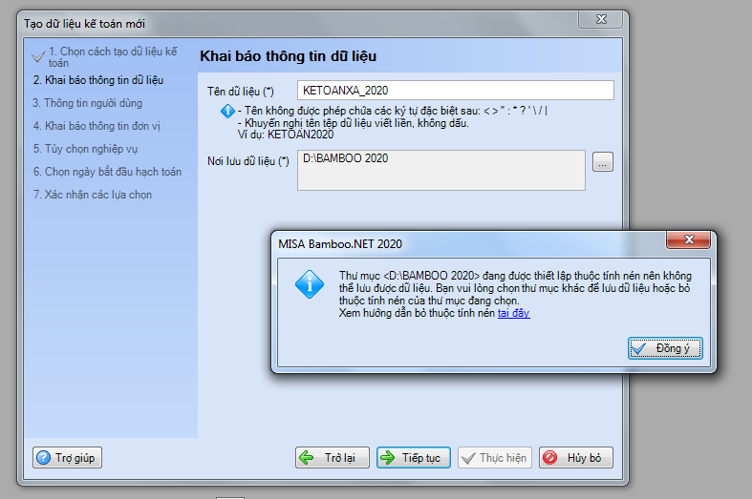Click the checkmark icon beside step 1

[38, 56]
